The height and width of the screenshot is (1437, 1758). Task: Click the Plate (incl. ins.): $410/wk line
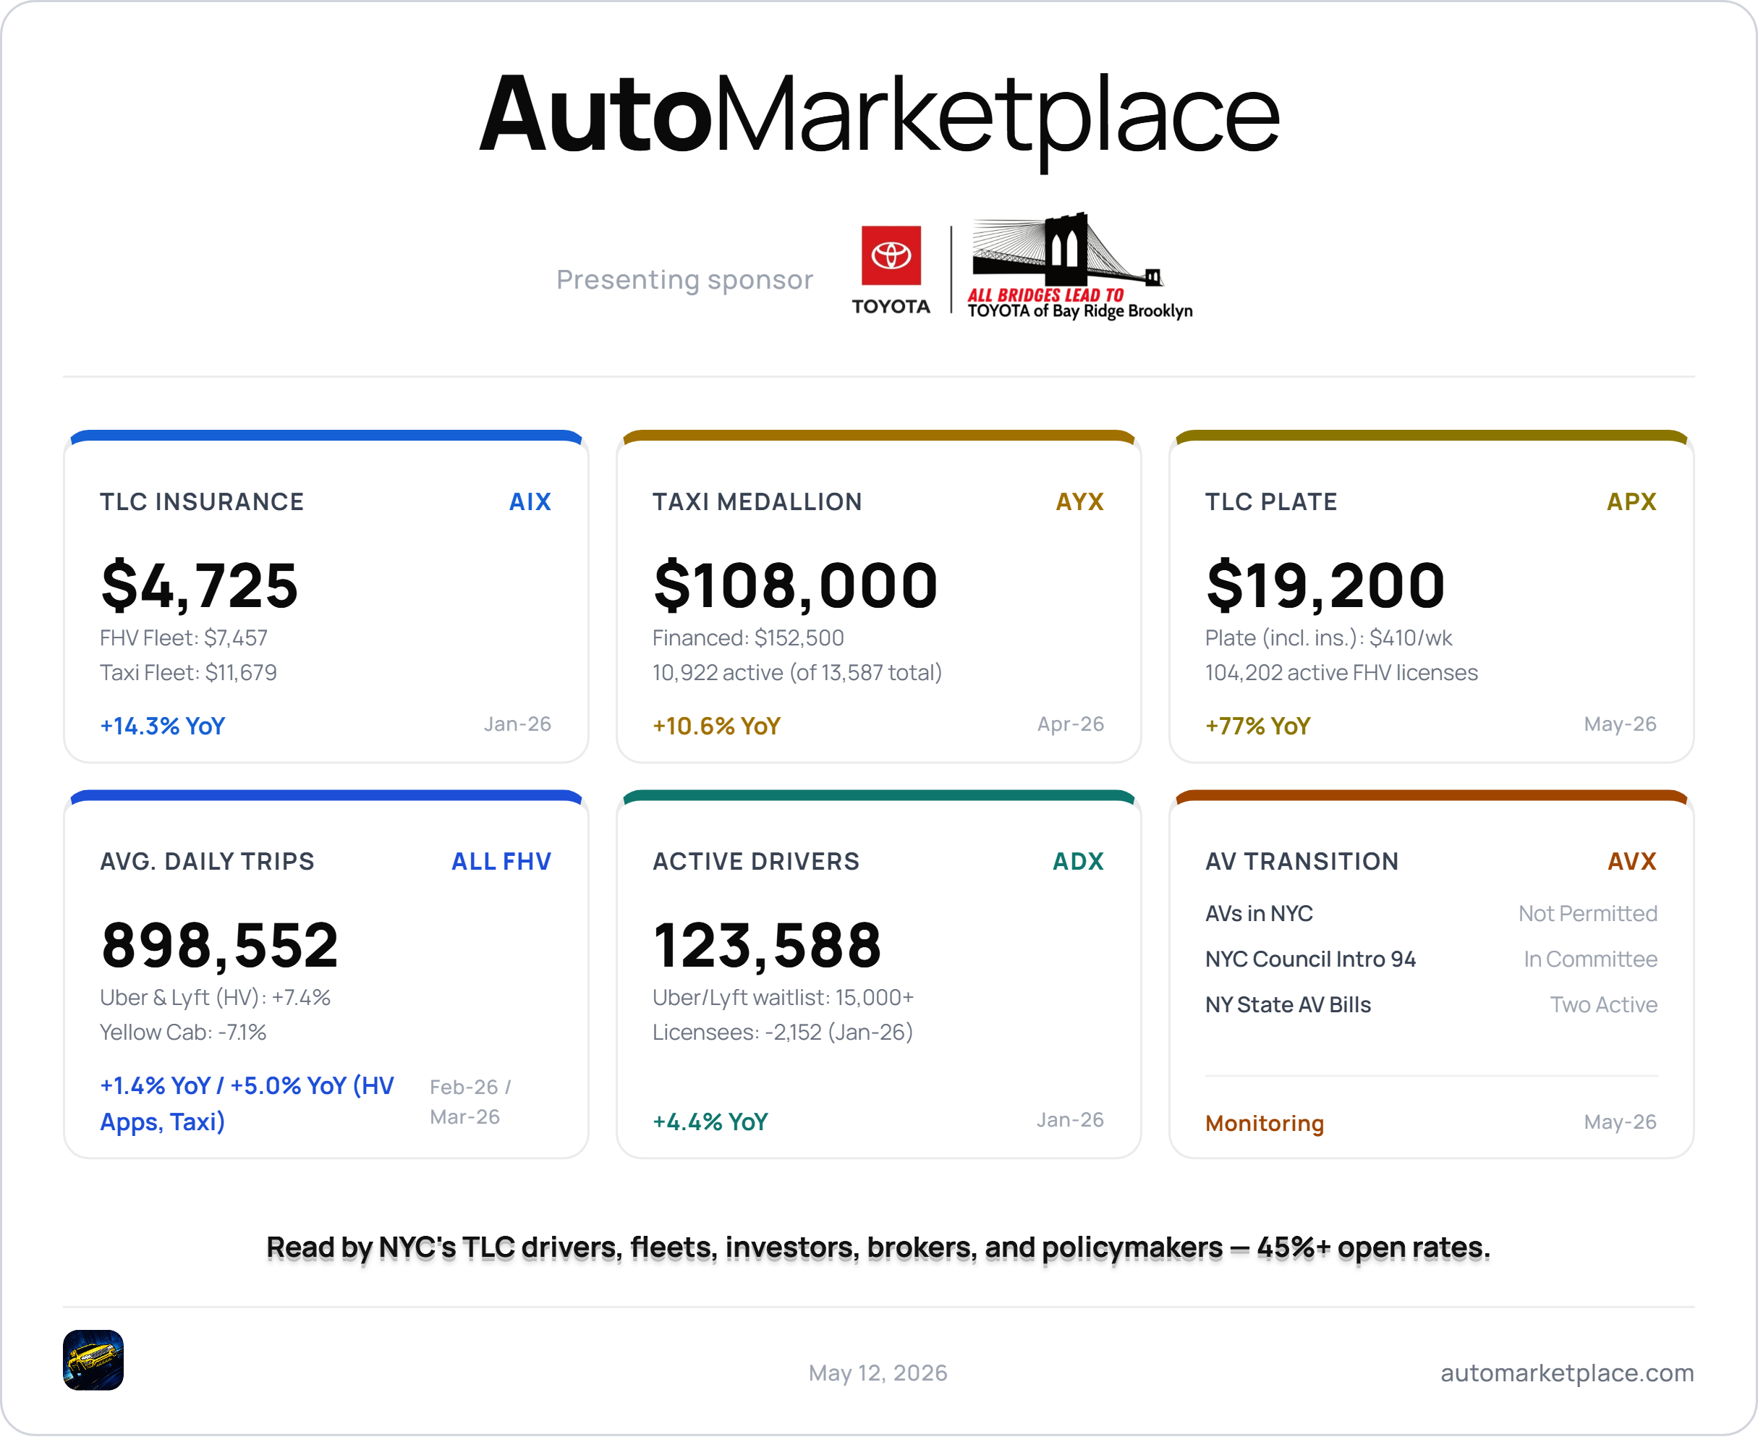point(1328,637)
